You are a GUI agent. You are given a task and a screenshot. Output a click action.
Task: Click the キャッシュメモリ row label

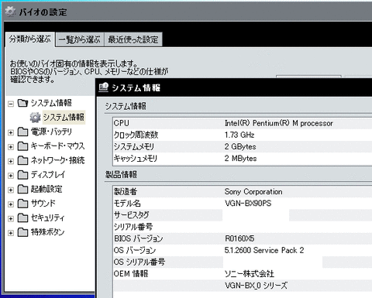(136, 159)
